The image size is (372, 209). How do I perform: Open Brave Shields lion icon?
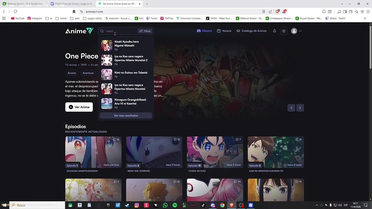(277, 12)
